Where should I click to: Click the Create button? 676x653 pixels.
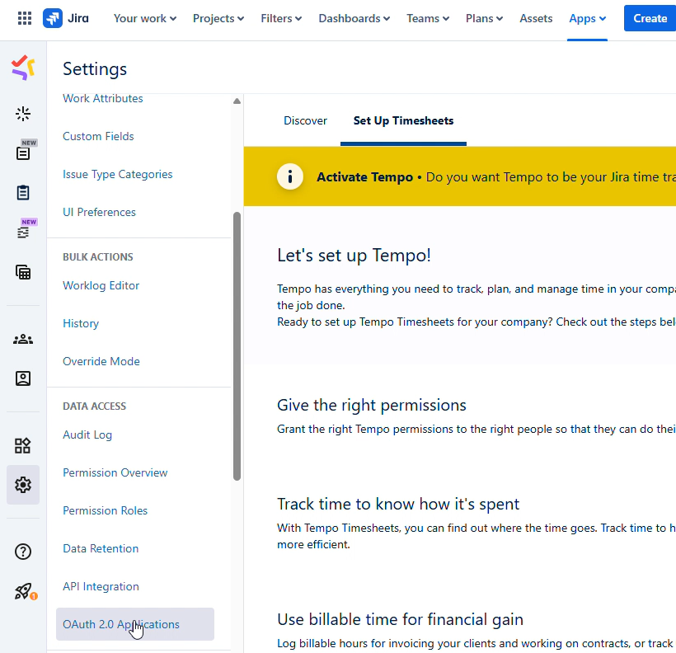(650, 18)
